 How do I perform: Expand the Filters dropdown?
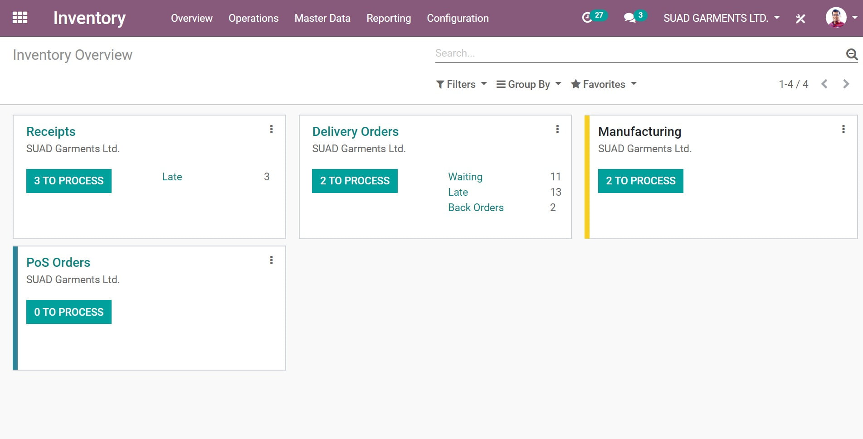[x=461, y=84]
